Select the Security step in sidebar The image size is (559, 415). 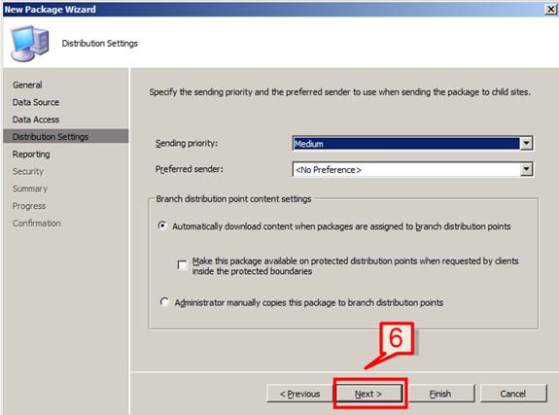(x=28, y=171)
